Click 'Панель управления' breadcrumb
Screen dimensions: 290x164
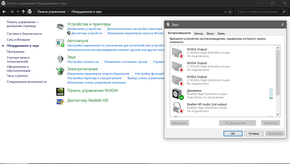click(51, 12)
